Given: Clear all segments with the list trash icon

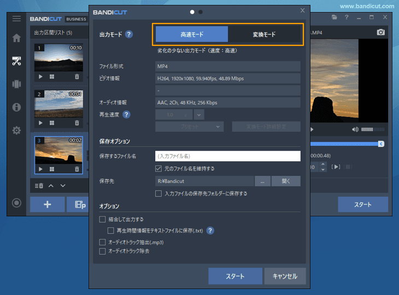Looking at the screenshot, I should click(39, 186).
